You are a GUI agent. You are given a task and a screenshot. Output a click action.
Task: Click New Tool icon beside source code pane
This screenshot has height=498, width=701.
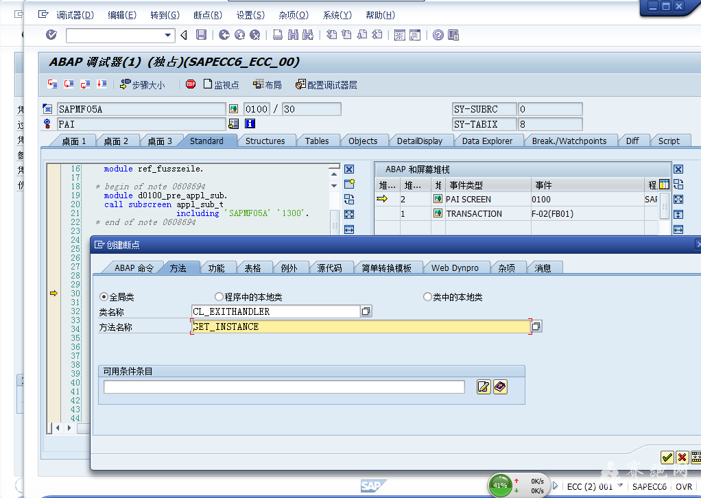point(349,184)
